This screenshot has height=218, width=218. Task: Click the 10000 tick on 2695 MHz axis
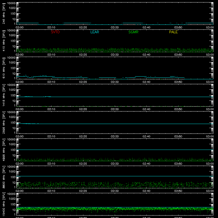(11, 112)
